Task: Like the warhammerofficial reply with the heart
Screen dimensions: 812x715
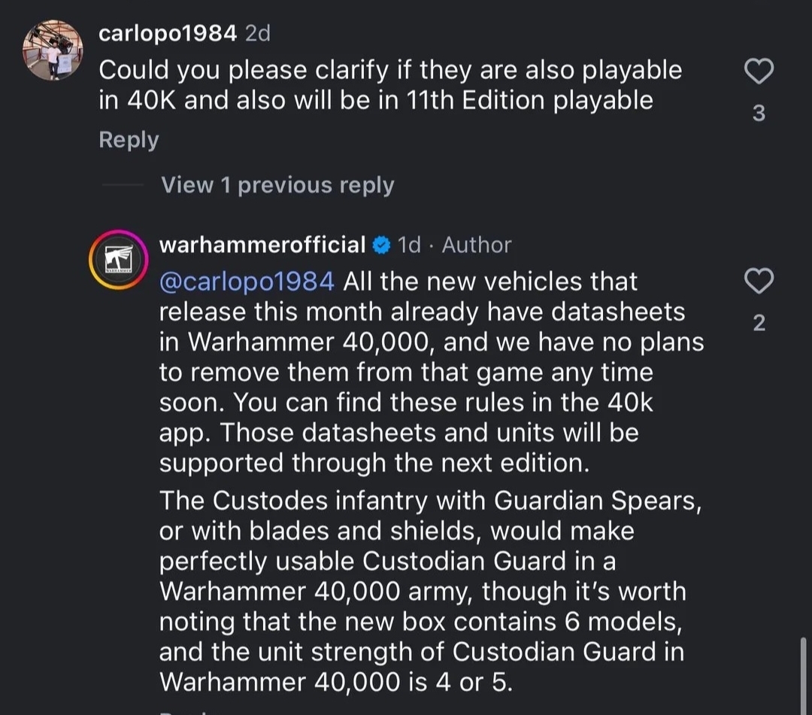Action: click(x=759, y=281)
